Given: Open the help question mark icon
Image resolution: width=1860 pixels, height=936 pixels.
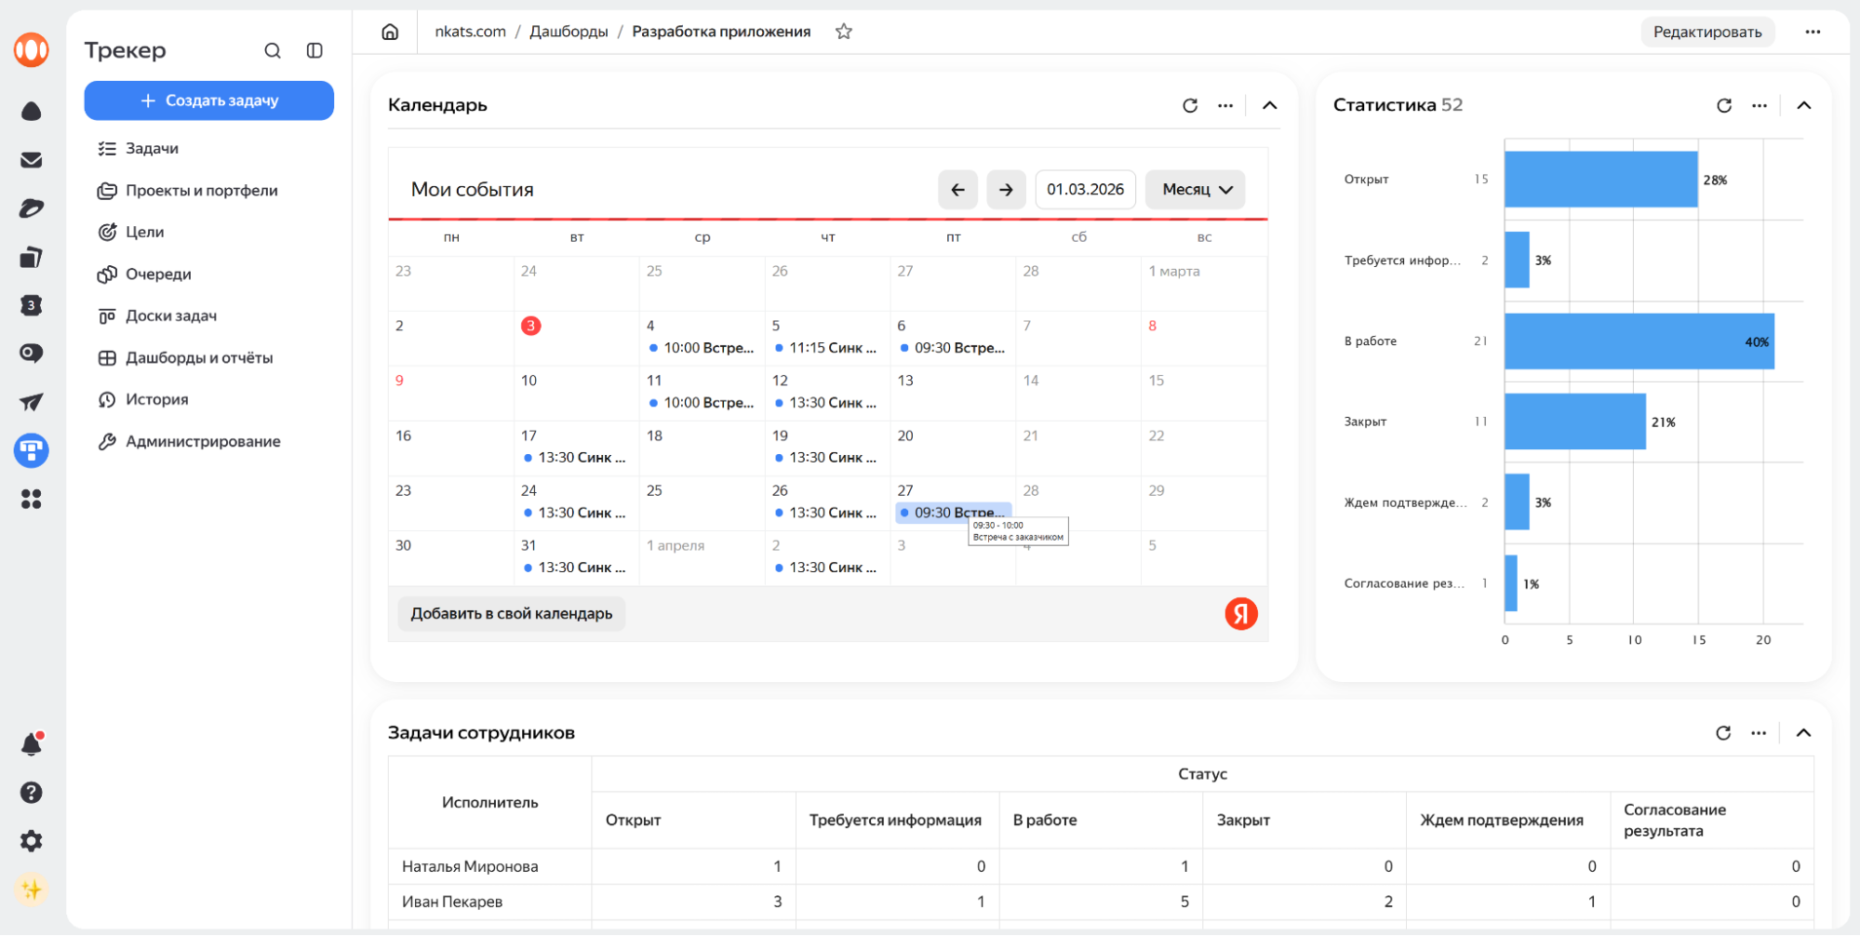Looking at the screenshot, I should click(x=32, y=793).
